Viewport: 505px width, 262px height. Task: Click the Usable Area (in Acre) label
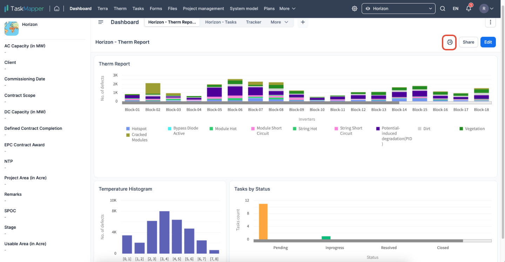[25, 244]
